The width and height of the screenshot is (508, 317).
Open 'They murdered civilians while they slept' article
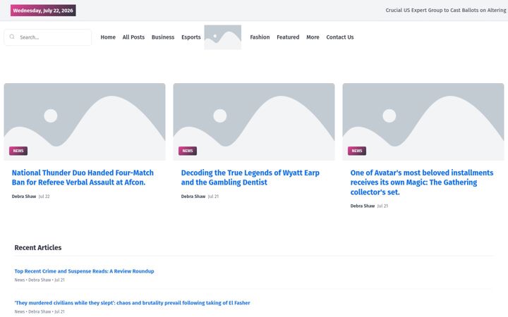tap(132, 303)
